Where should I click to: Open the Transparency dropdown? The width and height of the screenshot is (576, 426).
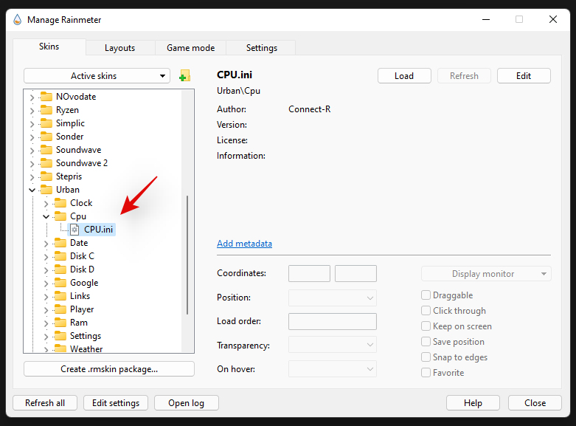[x=333, y=345]
